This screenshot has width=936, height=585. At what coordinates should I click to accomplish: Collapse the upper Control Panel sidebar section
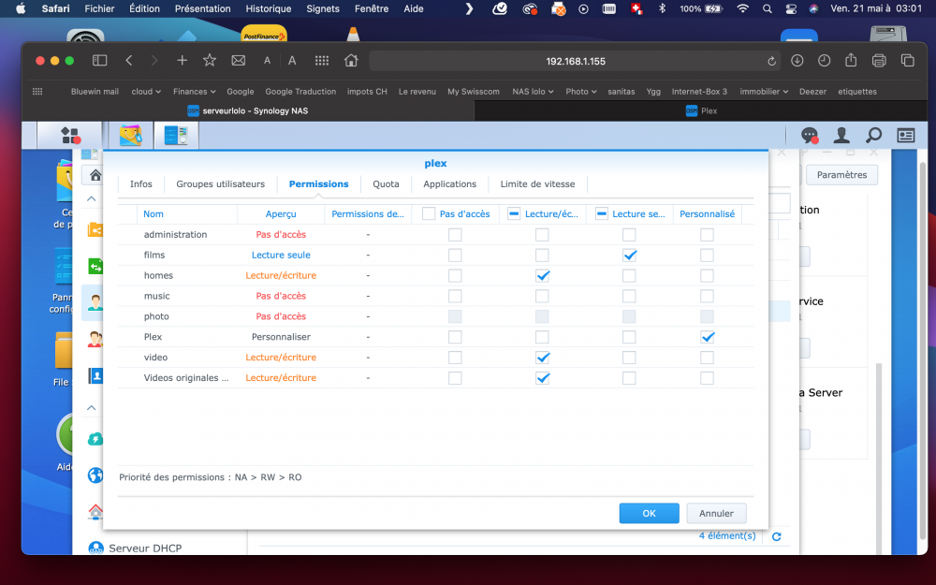(92, 198)
